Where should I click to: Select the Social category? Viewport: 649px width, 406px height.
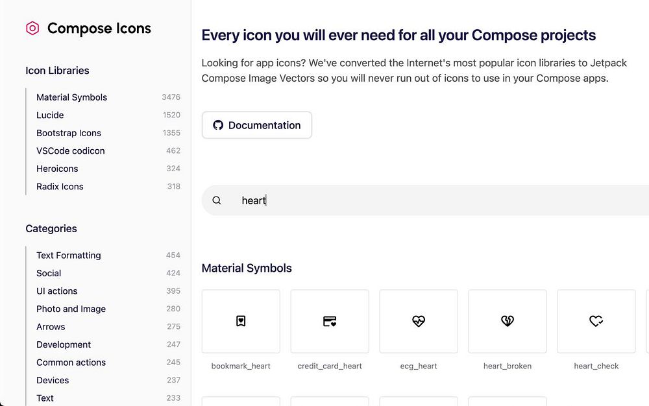tap(49, 273)
